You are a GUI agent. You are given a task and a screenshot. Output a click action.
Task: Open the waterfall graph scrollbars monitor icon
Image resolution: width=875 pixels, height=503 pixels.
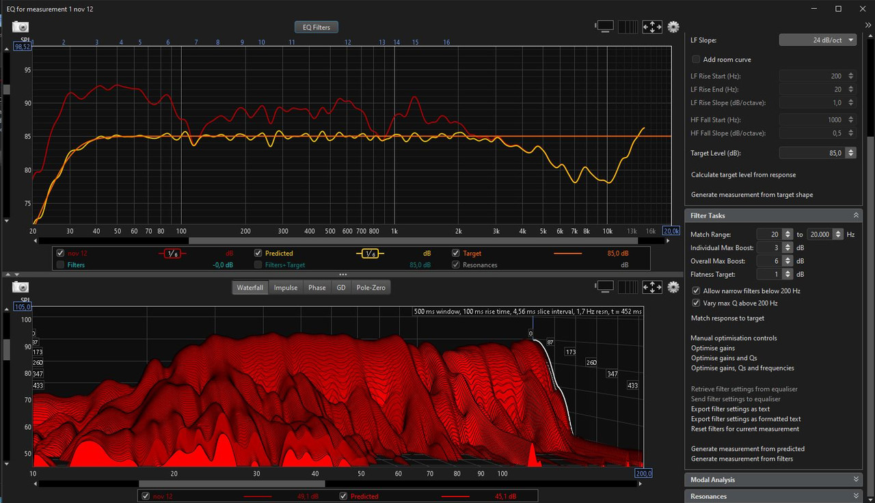[x=605, y=287]
